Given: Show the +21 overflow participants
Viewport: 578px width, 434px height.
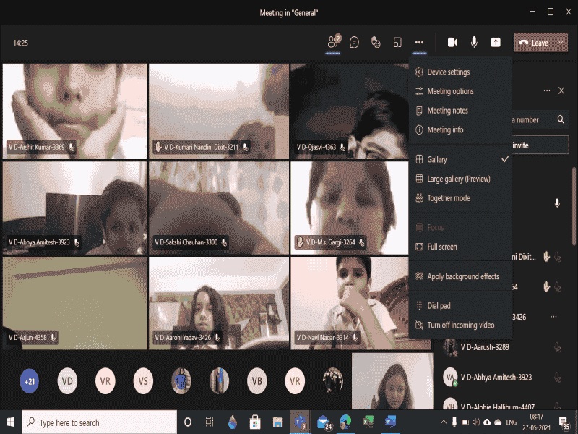Looking at the screenshot, I should [x=30, y=380].
